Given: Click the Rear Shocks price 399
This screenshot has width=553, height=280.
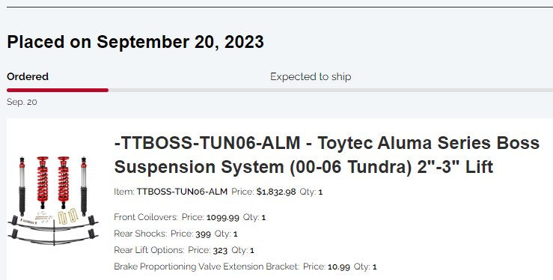Looking at the screenshot, I should point(203,234).
